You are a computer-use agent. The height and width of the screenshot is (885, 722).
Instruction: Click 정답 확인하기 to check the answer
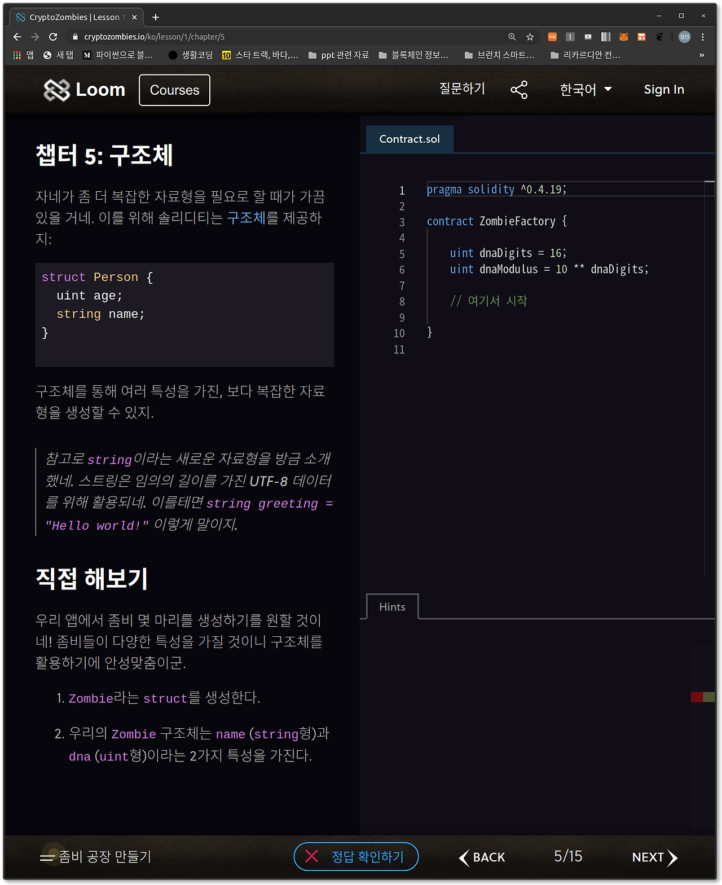(356, 857)
